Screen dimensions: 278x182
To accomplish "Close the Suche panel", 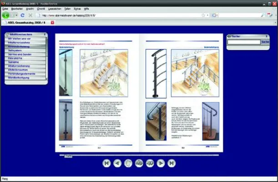I will click(267, 36).
